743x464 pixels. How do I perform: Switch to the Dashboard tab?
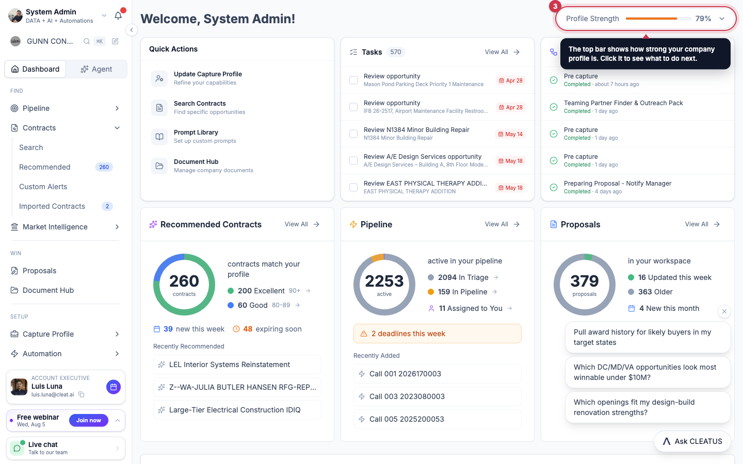35,69
